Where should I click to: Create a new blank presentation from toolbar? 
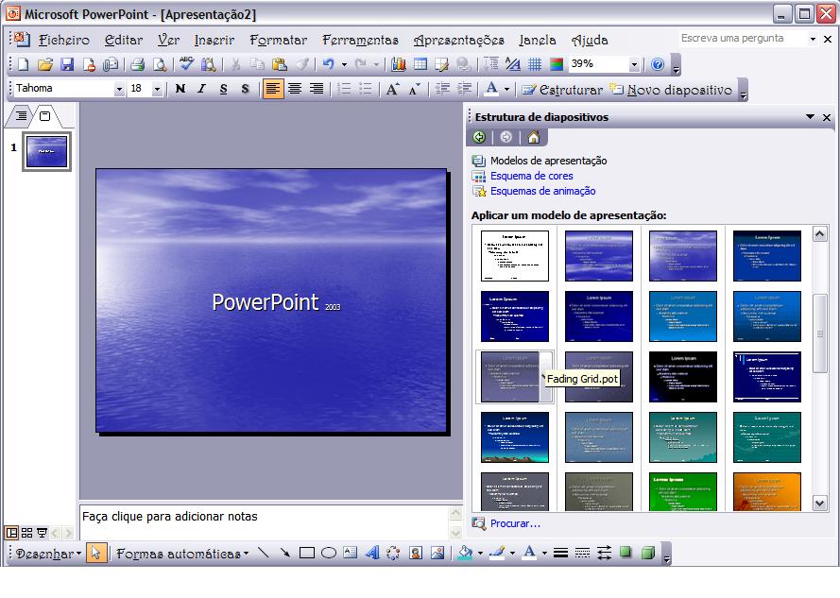(x=23, y=65)
